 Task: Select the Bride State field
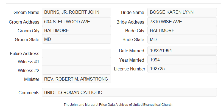182,39
